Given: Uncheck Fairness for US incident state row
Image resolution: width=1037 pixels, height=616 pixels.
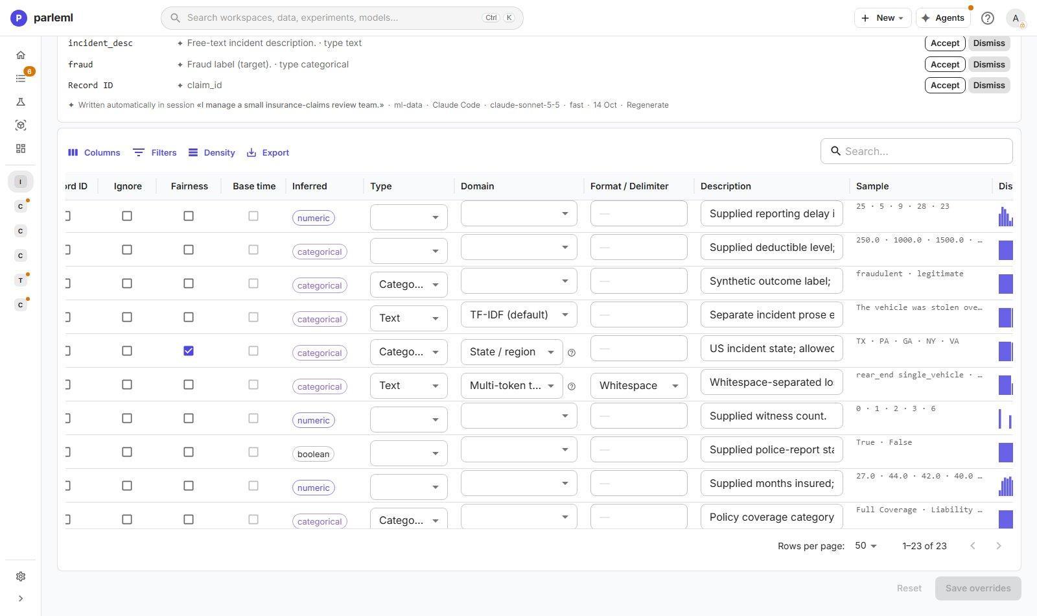Looking at the screenshot, I should [x=189, y=351].
